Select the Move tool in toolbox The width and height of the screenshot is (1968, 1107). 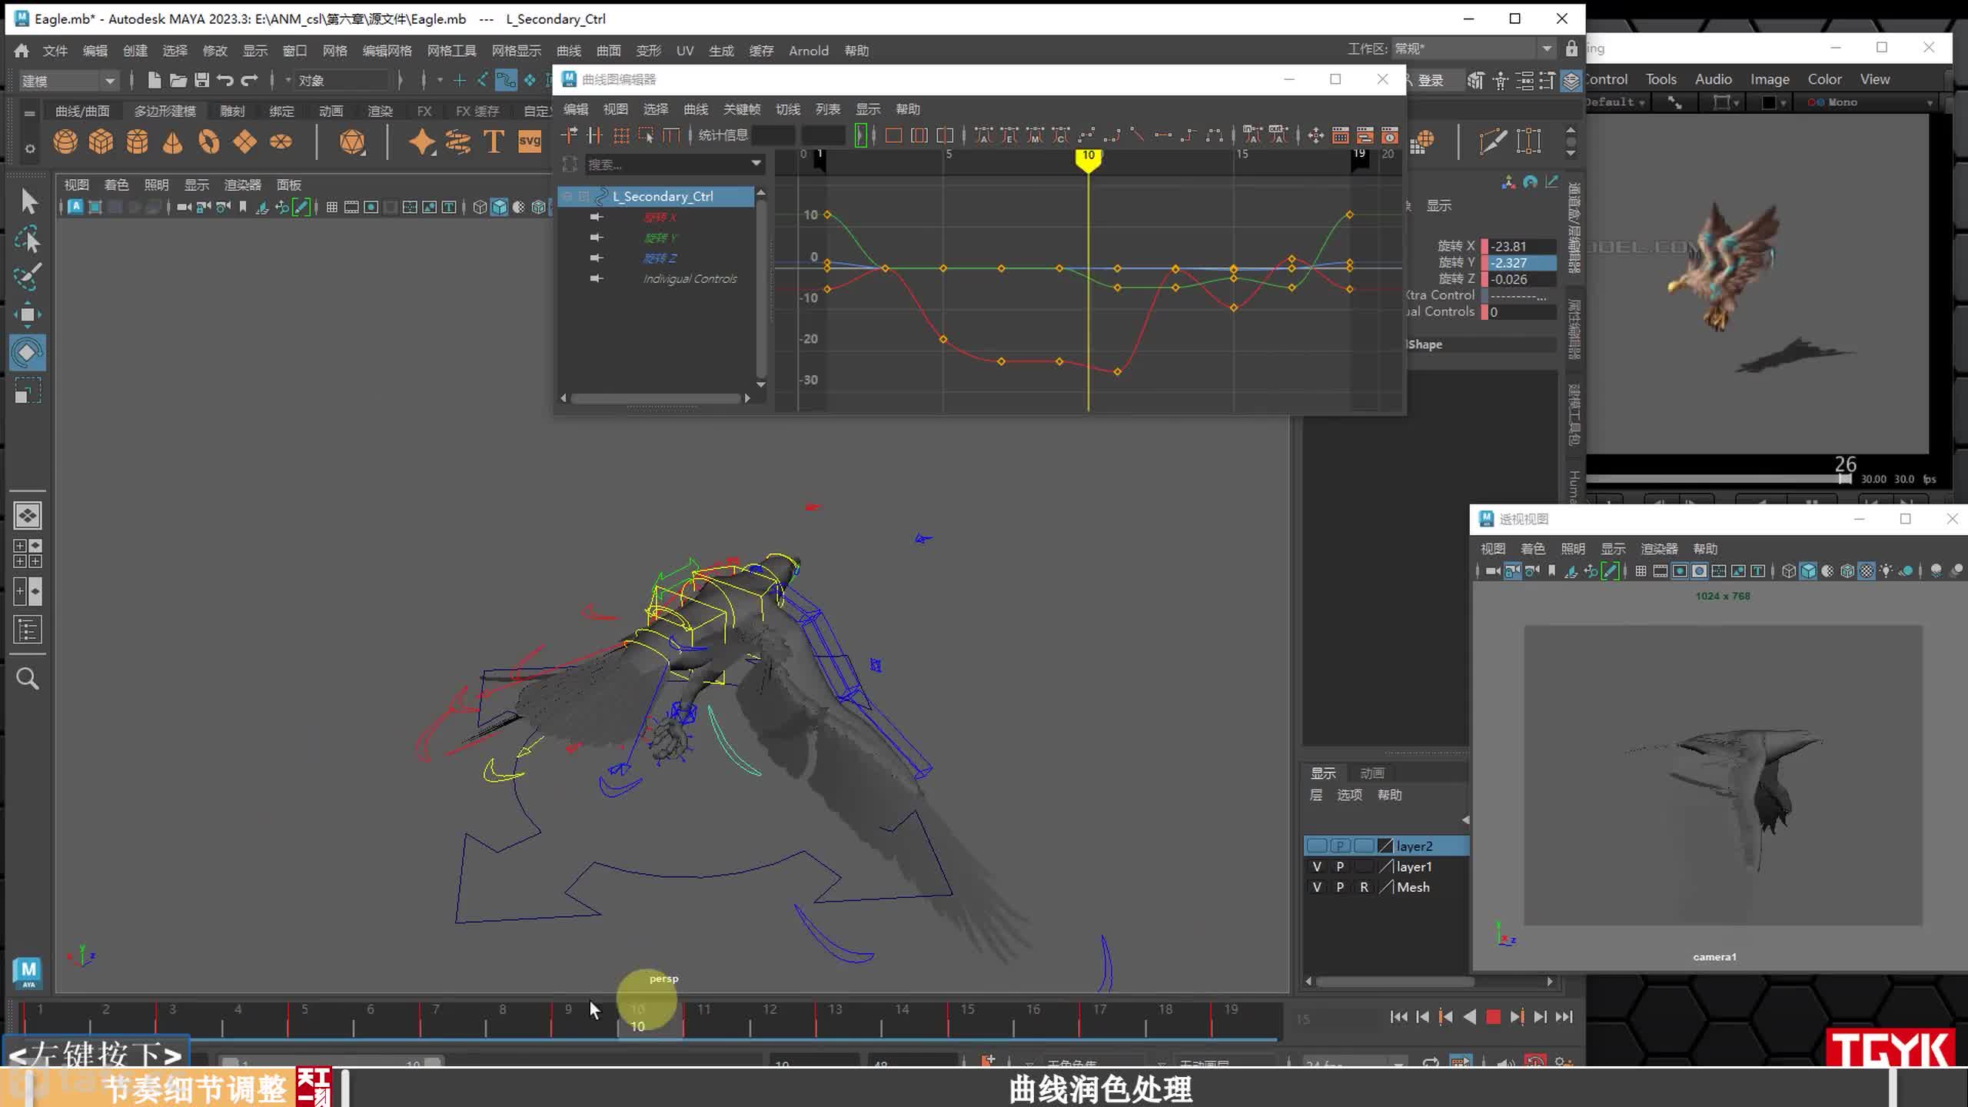tap(28, 314)
